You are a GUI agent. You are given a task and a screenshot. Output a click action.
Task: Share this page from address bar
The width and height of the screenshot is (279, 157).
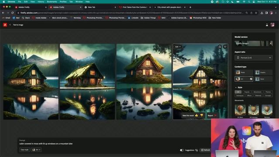click(x=252, y=13)
